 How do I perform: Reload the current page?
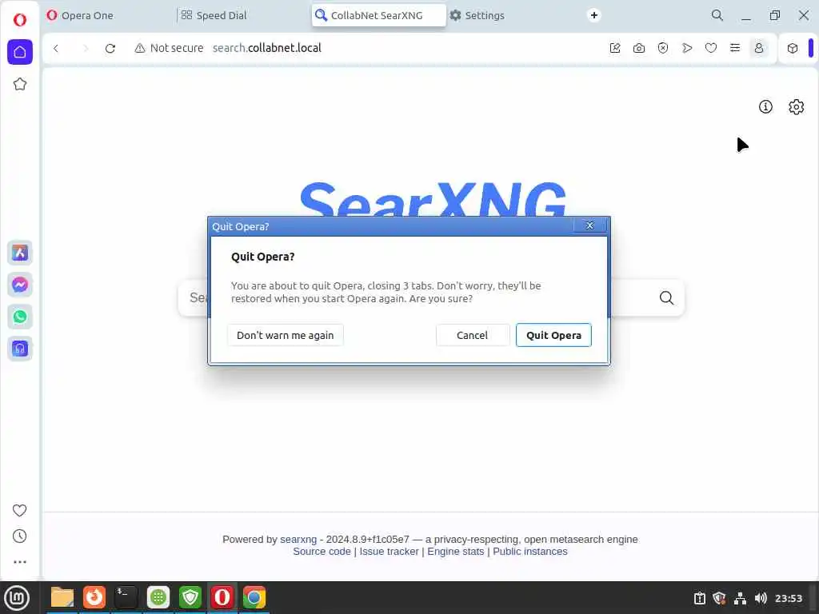coord(110,48)
